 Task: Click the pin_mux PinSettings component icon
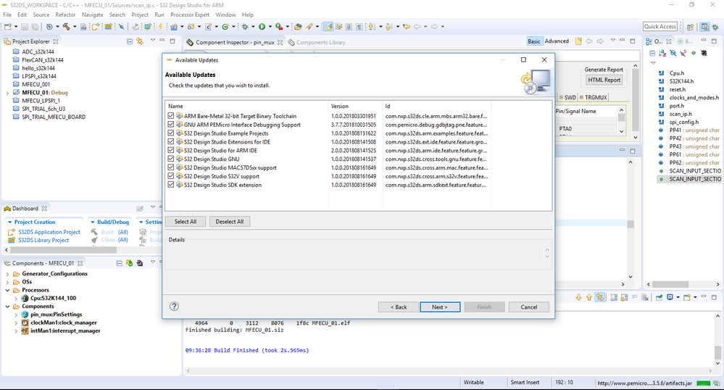pos(25,314)
